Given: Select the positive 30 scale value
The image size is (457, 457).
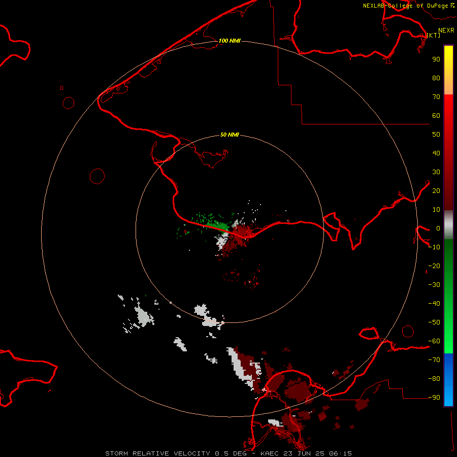Looking at the screenshot, I should click(x=436, y=172).
